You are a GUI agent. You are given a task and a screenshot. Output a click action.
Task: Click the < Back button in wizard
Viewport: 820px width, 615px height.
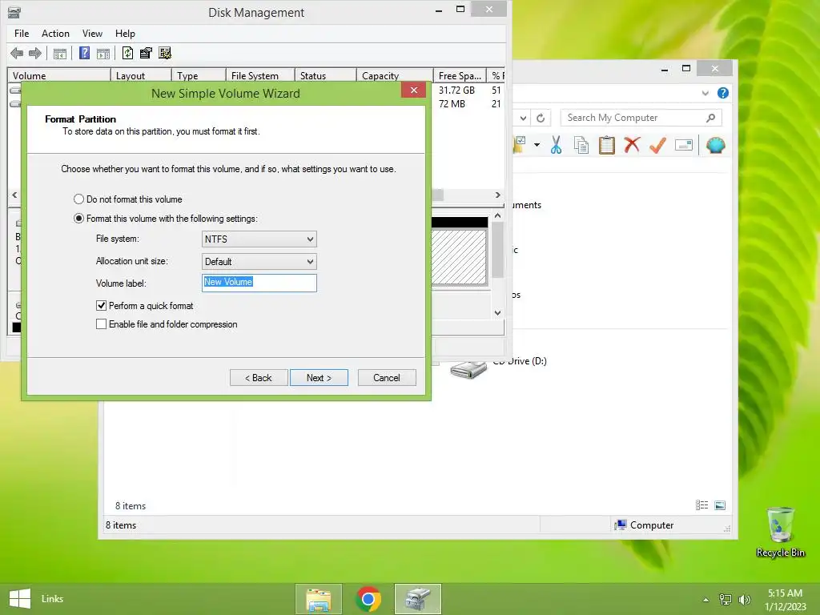click(x=259, y=378)
